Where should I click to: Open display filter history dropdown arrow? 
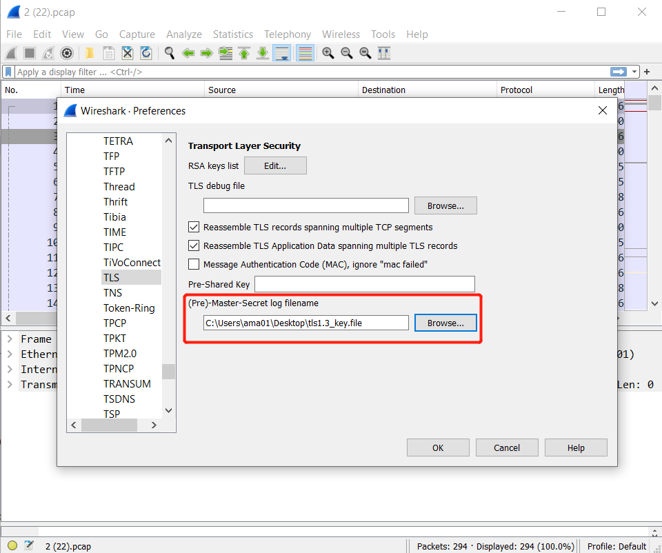[x=634, y=72]
